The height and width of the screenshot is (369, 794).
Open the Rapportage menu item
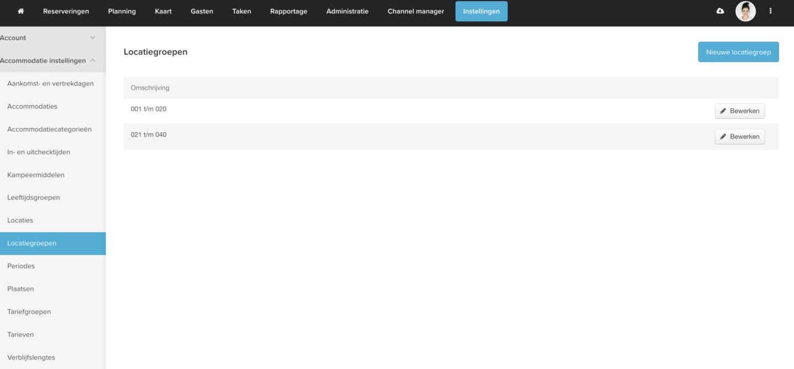(x=289, y=12)
